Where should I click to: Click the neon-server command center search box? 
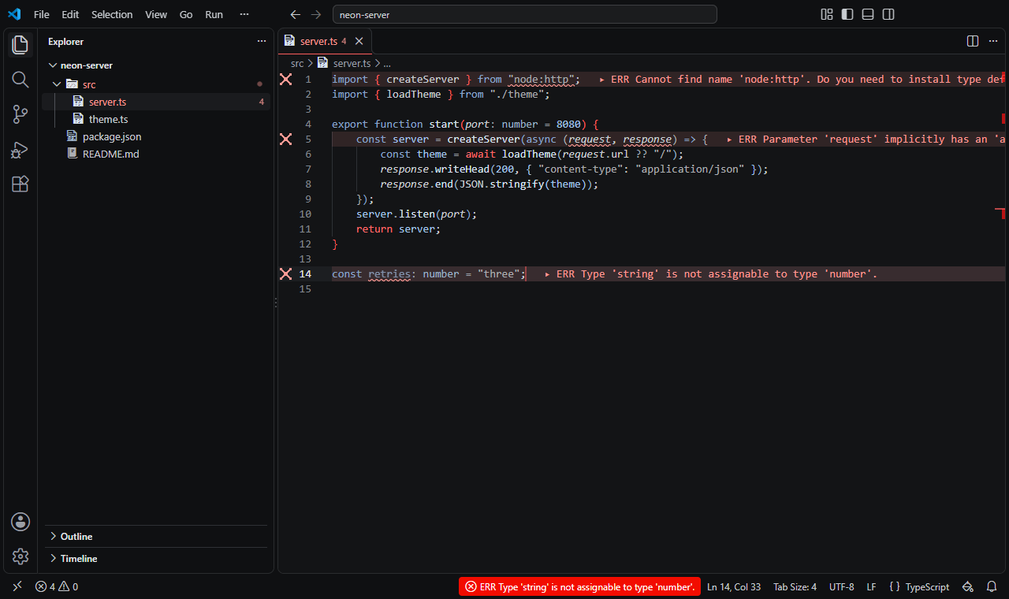click(525, 14)
